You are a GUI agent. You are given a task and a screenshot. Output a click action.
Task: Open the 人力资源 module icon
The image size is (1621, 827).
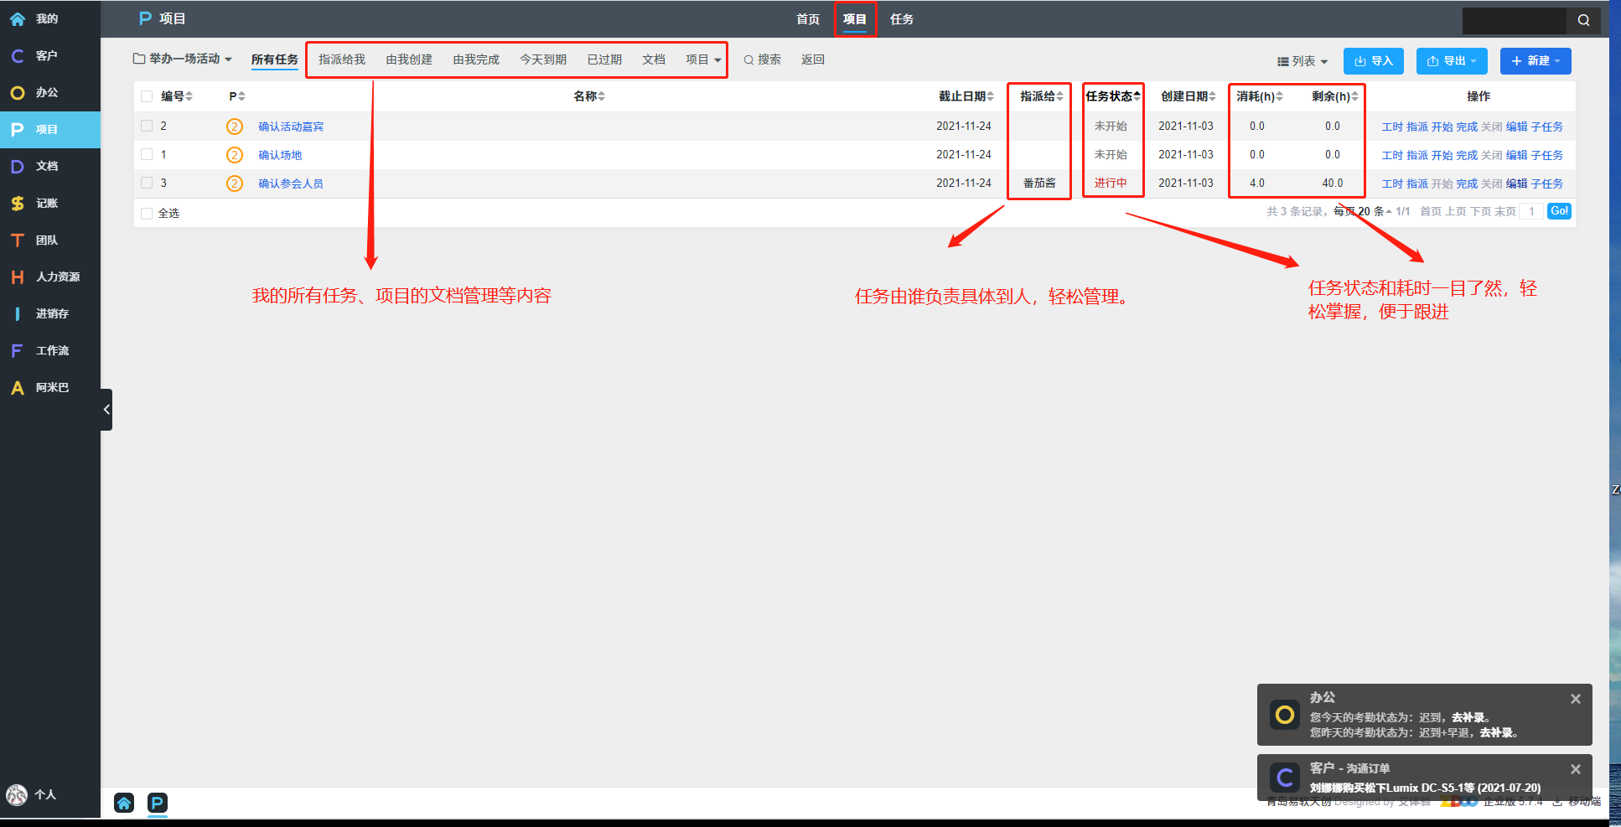click(17, 277)
